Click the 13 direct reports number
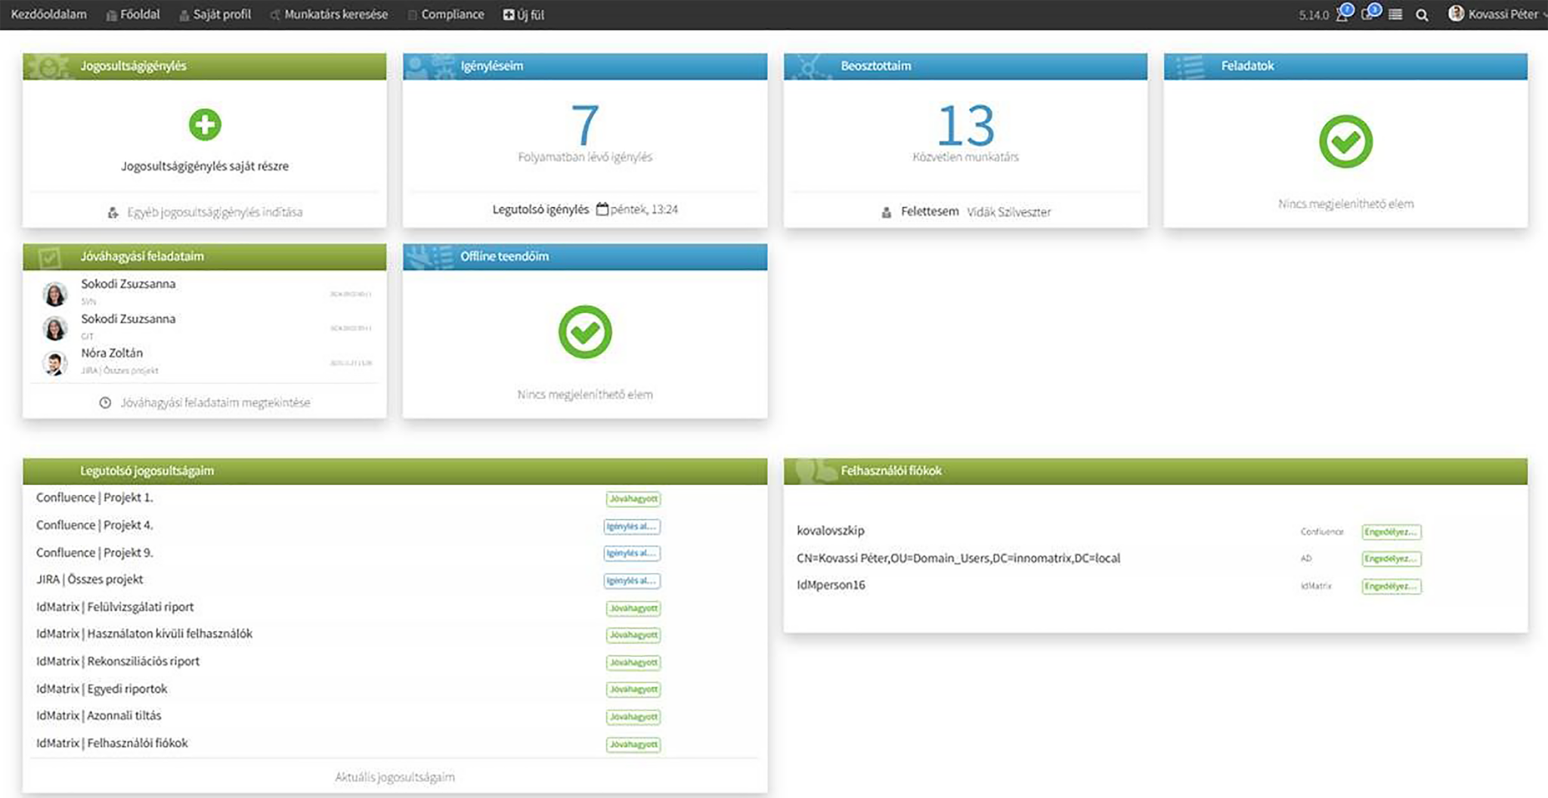The image size is (1548, 798). [965, 125]
